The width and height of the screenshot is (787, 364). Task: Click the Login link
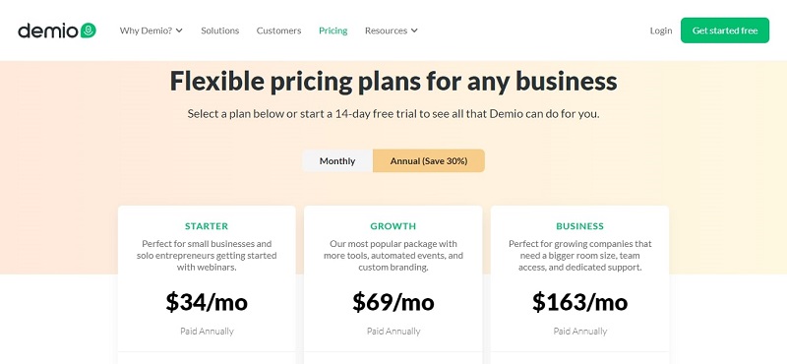(660, 30)
